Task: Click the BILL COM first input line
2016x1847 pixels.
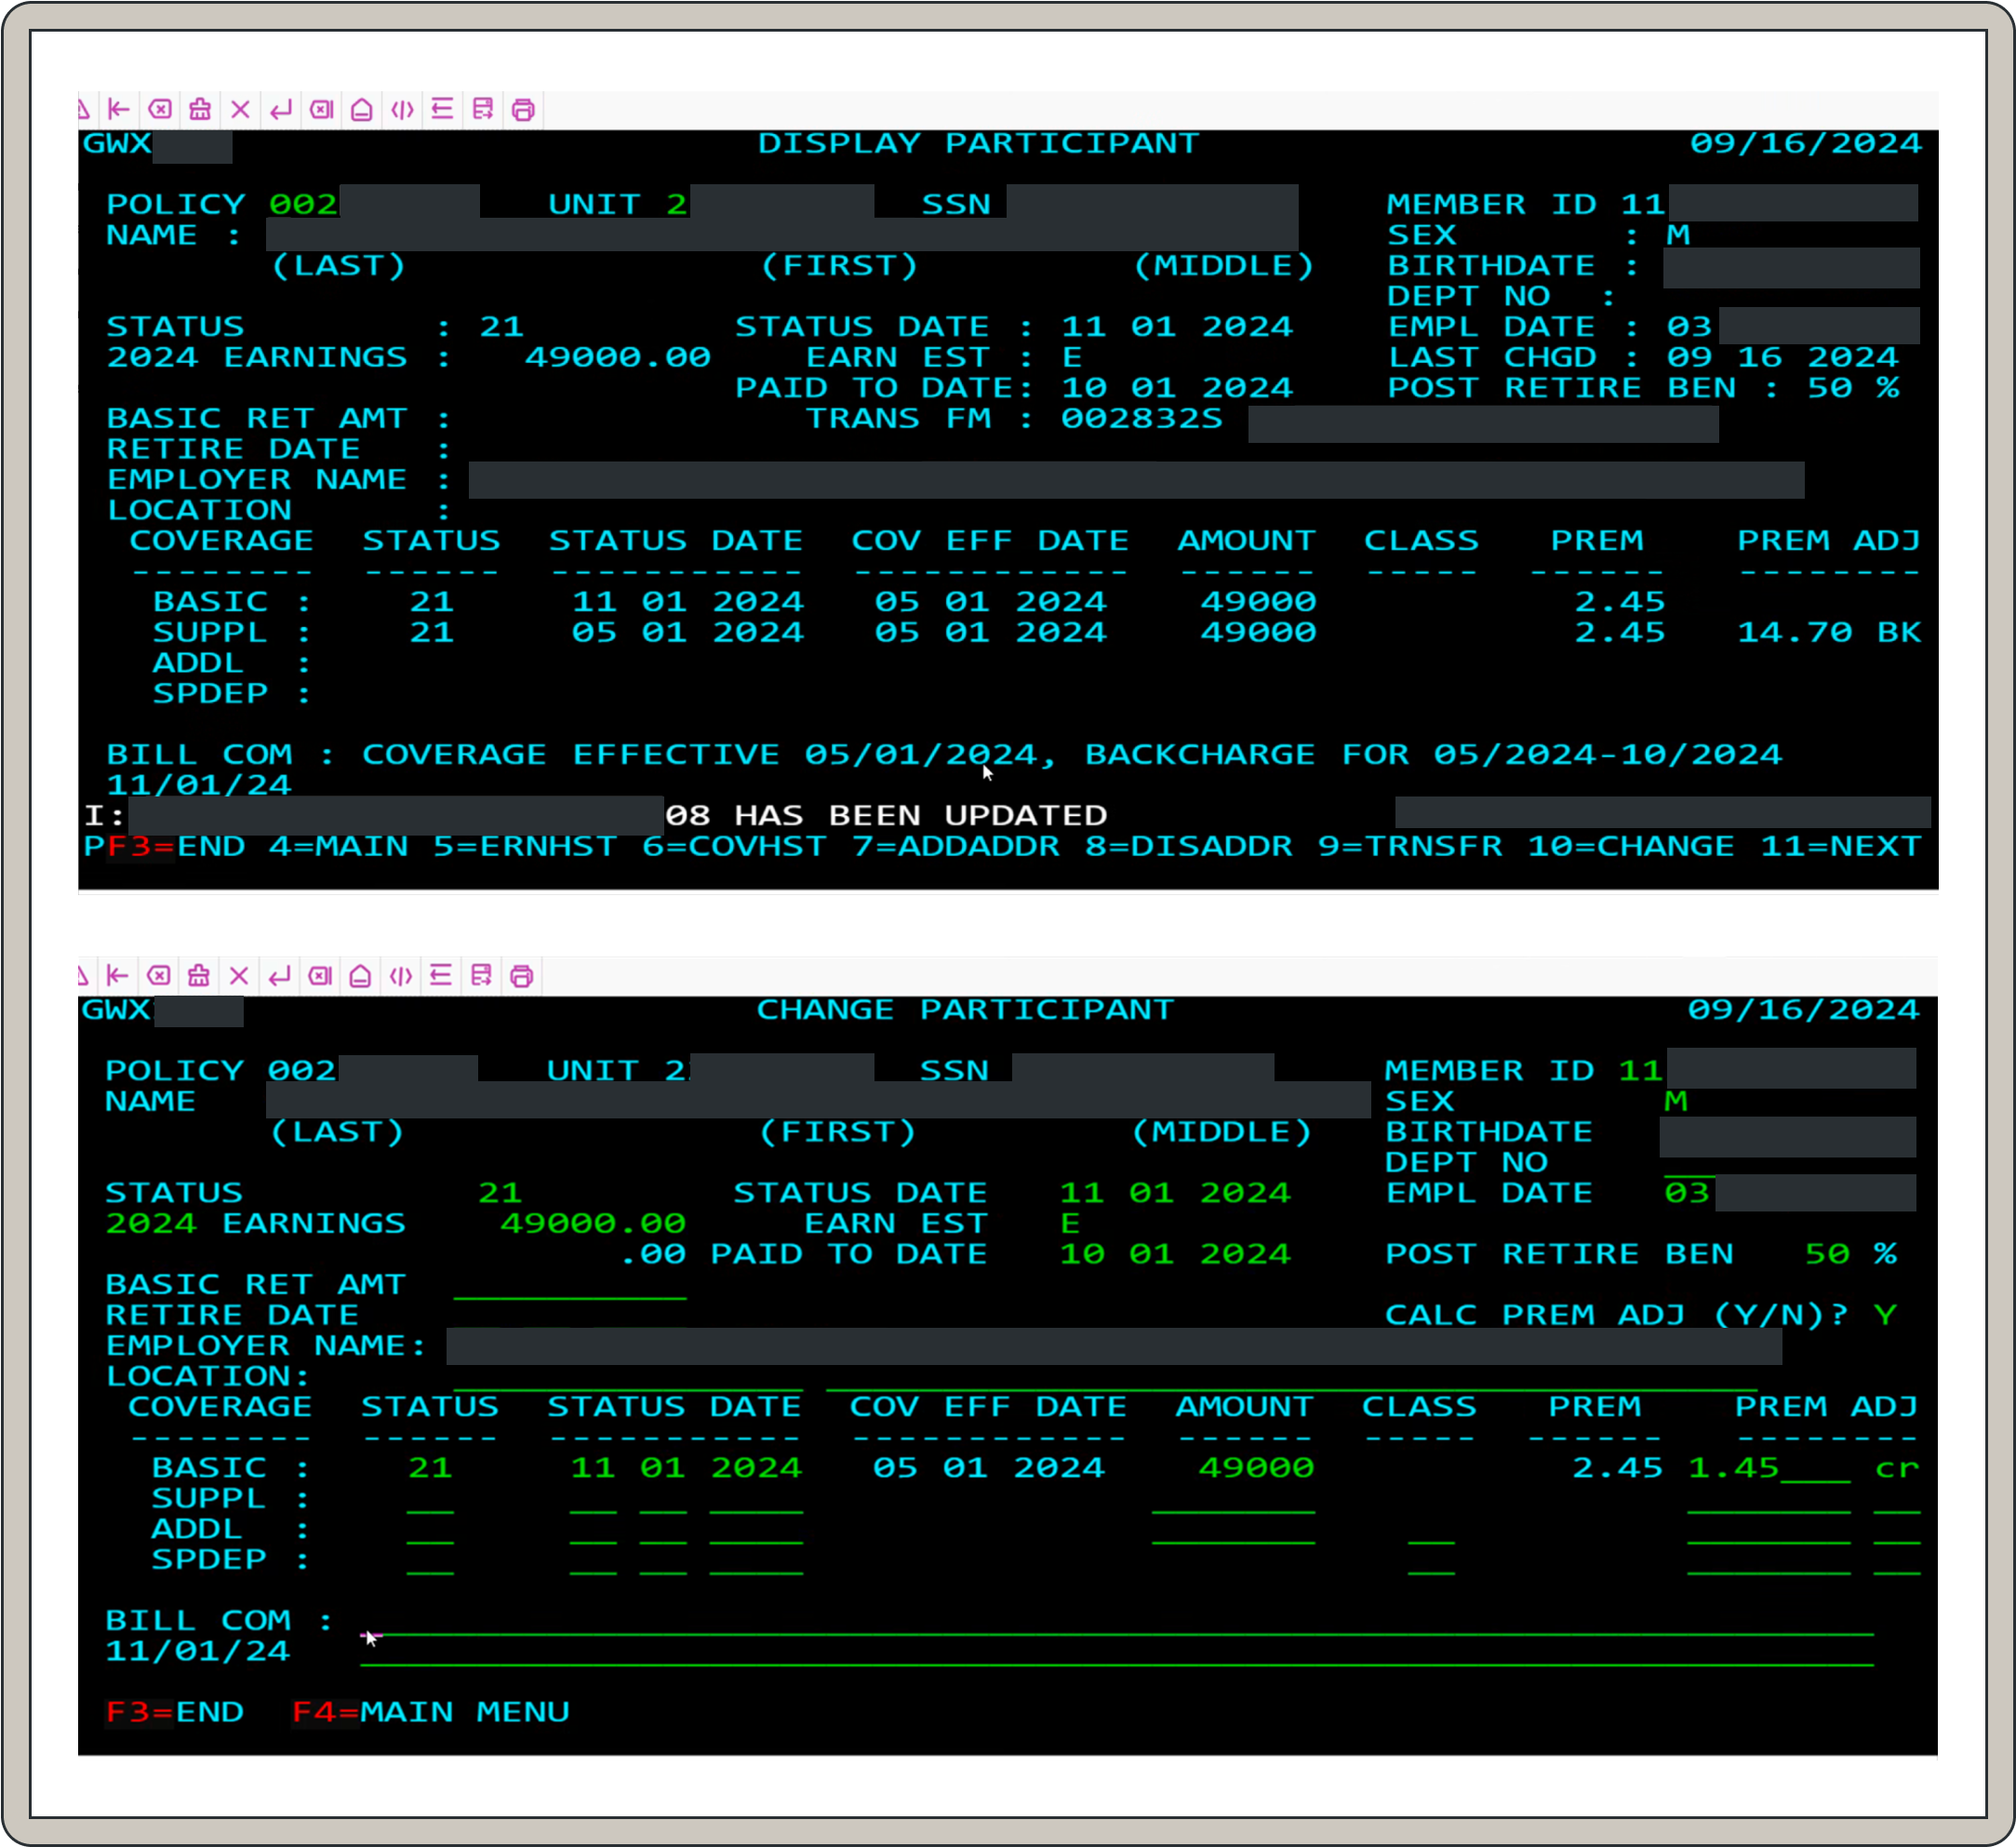Action: pyautogui.click(x=1115, y=1624)
